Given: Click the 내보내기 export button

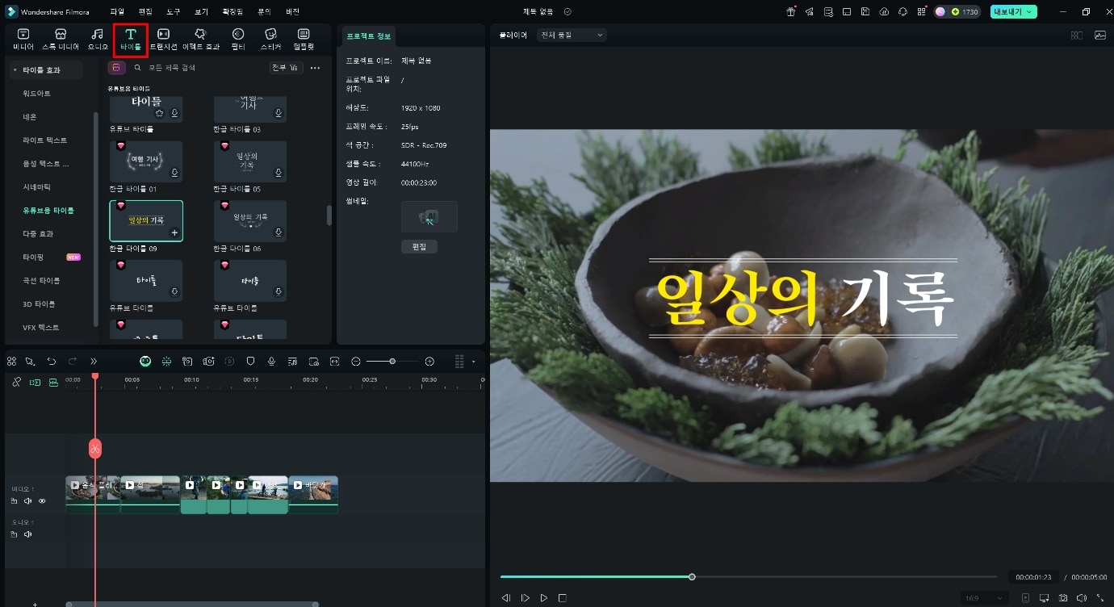Looking at the screenshot, I should coord(1013,12).
